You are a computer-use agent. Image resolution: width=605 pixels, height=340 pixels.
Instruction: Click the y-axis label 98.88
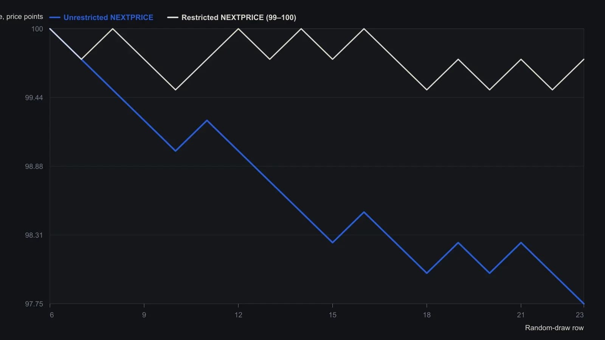click(34, 167)
